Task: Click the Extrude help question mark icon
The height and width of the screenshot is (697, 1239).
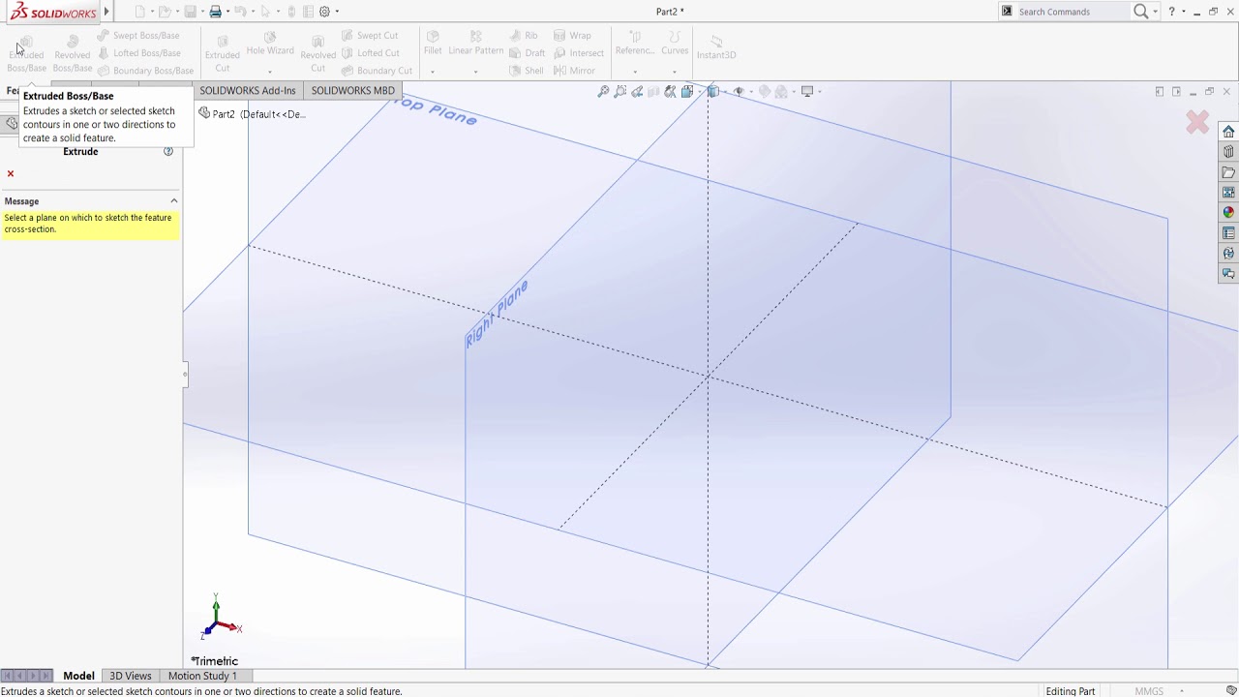Action: (168, 151)
